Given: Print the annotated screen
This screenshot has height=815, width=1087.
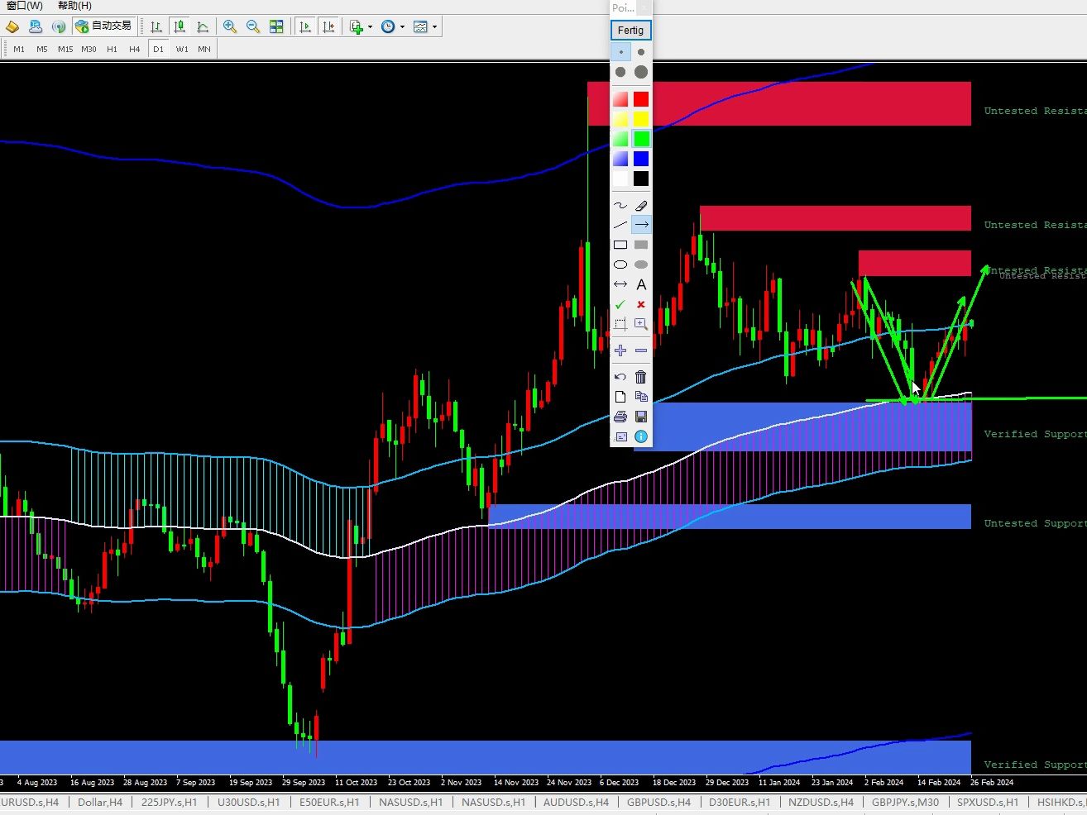Looking at the screenshot, I should pyautogui.click(x=620, y=417).
